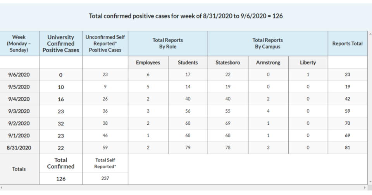Click Students value 56 for 9/3/2020

click(x=188, y=111)
